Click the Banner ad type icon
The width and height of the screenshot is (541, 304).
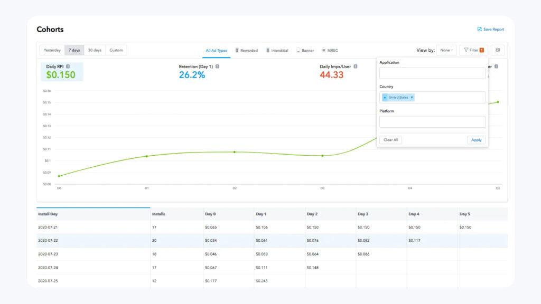click(298, 50)
